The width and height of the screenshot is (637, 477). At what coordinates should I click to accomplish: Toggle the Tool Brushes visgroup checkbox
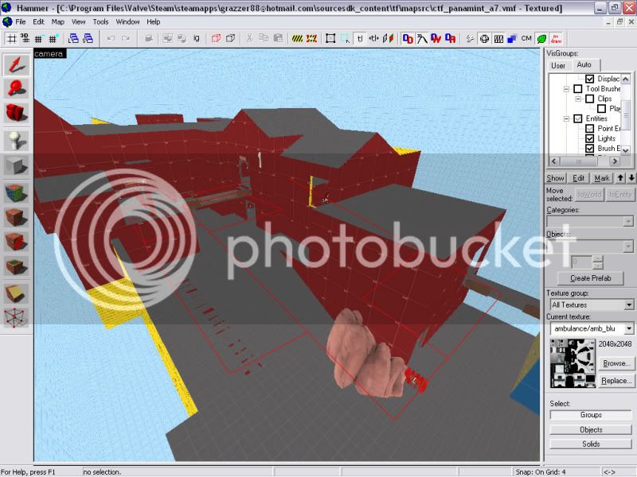[578, 88]
